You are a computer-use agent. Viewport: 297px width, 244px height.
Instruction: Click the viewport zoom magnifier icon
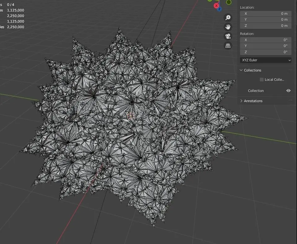click(x=228, y=17)
